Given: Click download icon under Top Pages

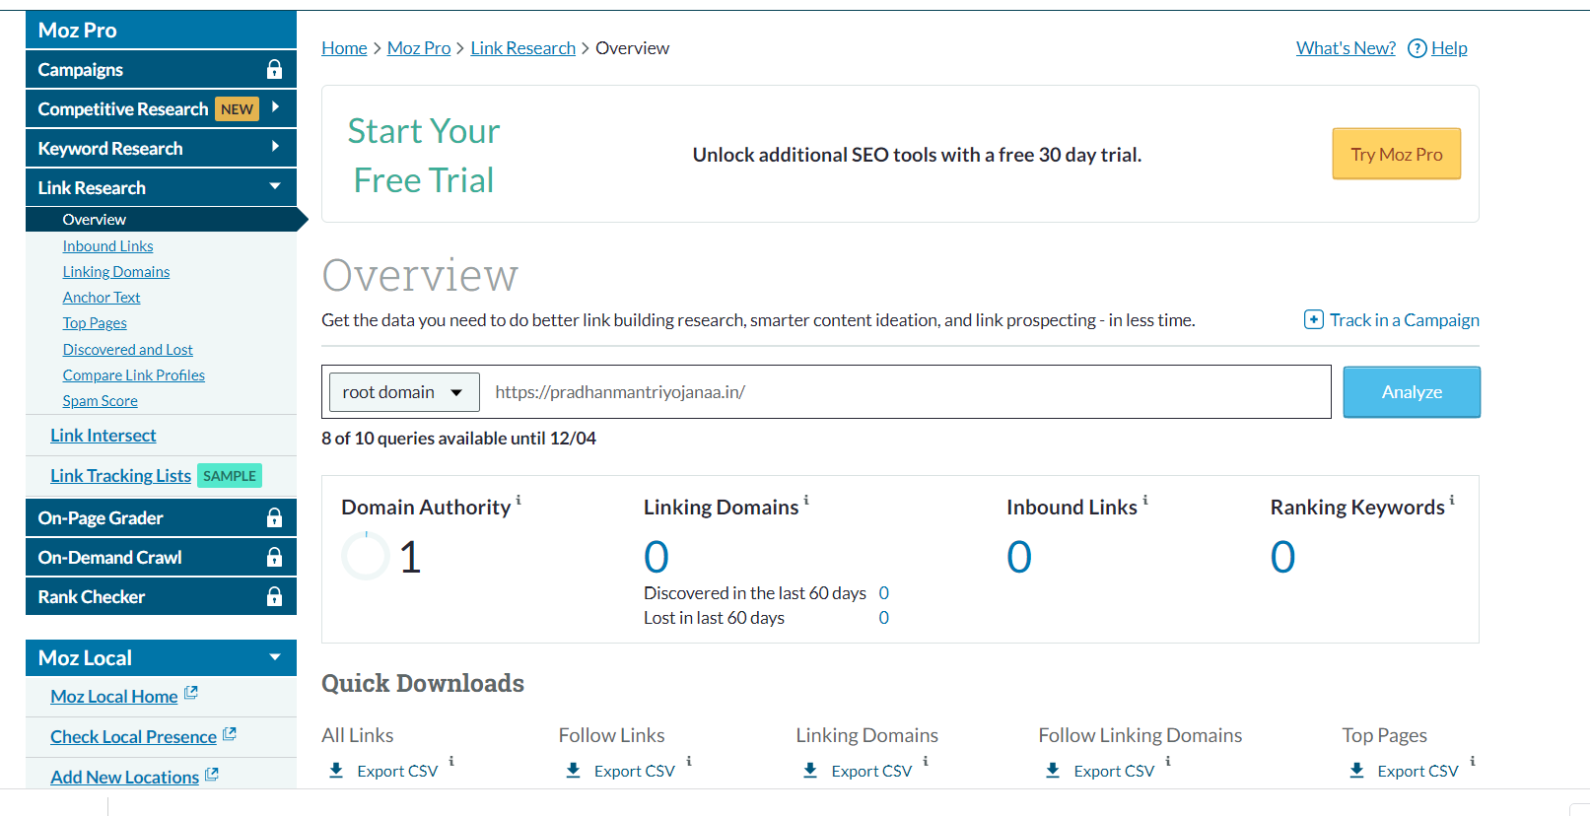Looking at the screenshot, I should click(1356, 771).
